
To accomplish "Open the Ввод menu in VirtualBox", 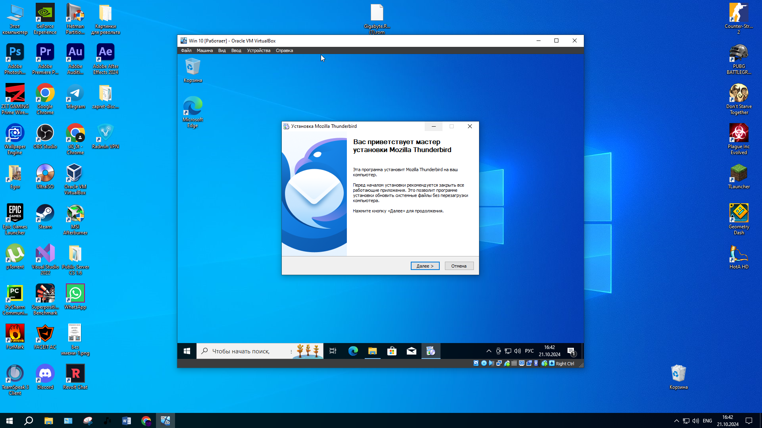I will pyautogui.click(x=236, y=50).
